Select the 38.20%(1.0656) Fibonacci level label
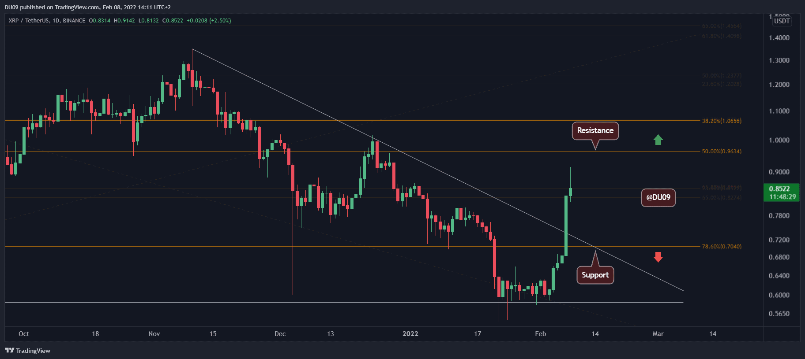 tap(722, 121)
